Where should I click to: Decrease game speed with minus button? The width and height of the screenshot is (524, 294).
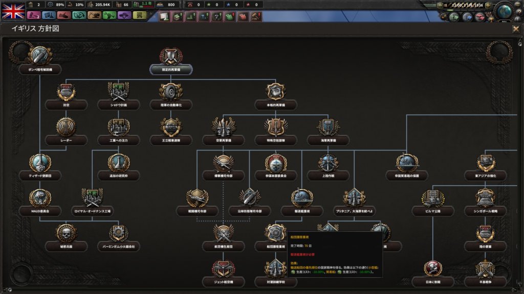(440, 5)
